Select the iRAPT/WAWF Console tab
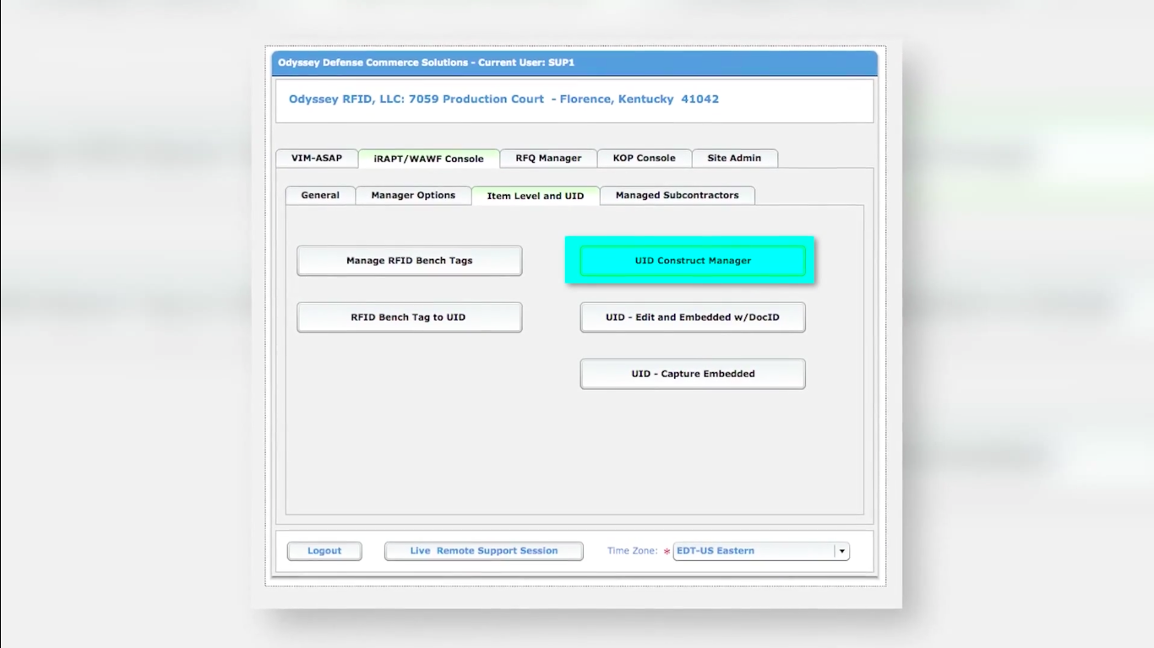Image resolution: width=1154 pixels, height=648 pixels. click(x=428, y=158)
